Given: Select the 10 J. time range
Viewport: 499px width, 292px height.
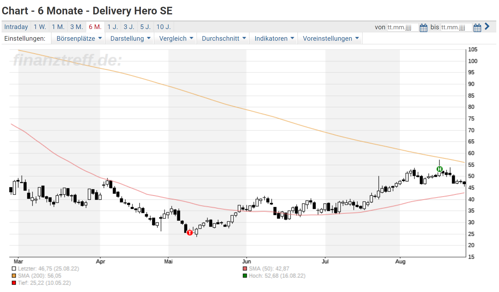Looking at the screenshot, I should click(x=164, y=27).
